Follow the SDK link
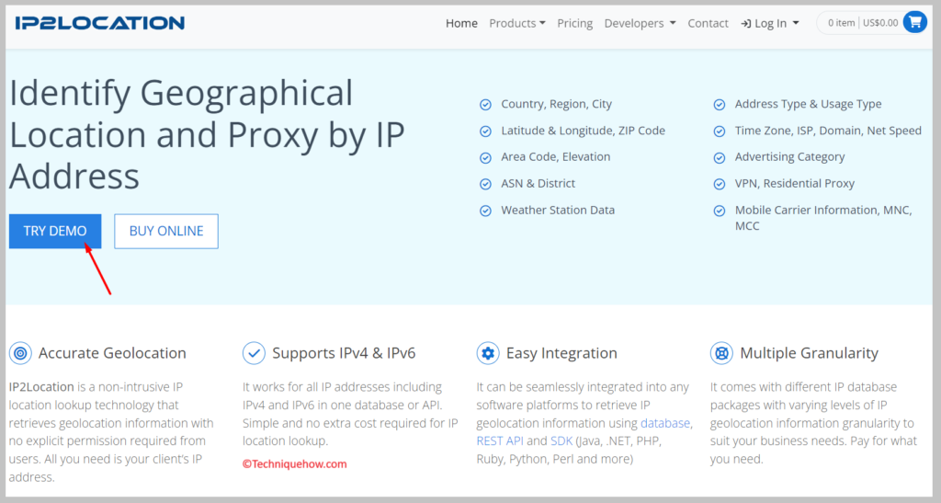 pyautogui.click(x=561, y=441)
